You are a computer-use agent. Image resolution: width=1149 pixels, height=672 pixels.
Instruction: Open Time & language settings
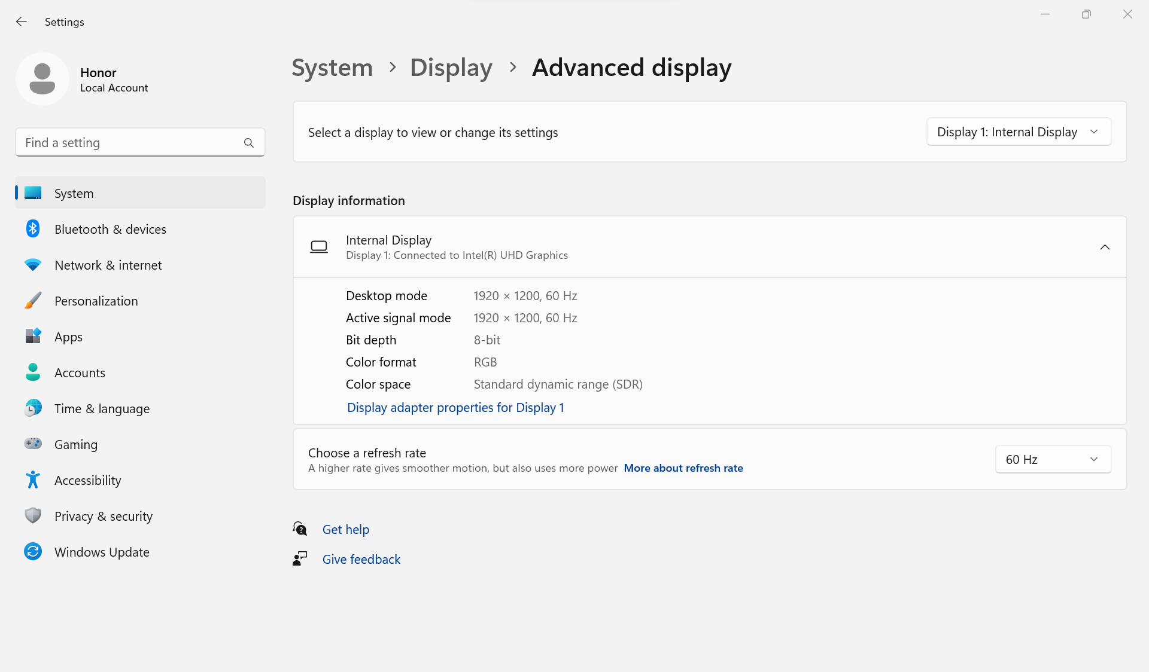point(140,408)
